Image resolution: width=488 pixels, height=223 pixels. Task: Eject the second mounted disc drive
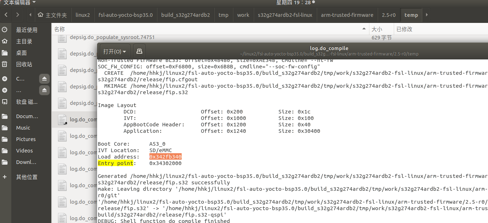click(x=44, y=90)
